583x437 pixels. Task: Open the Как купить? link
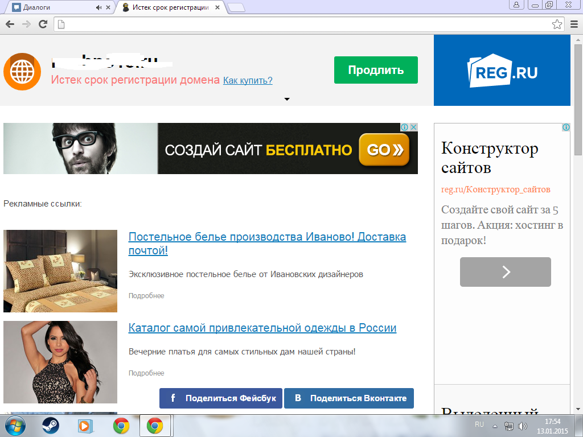[248, 80]
